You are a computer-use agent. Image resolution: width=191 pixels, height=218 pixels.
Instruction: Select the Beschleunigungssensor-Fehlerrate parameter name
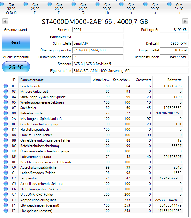(46, 162)
